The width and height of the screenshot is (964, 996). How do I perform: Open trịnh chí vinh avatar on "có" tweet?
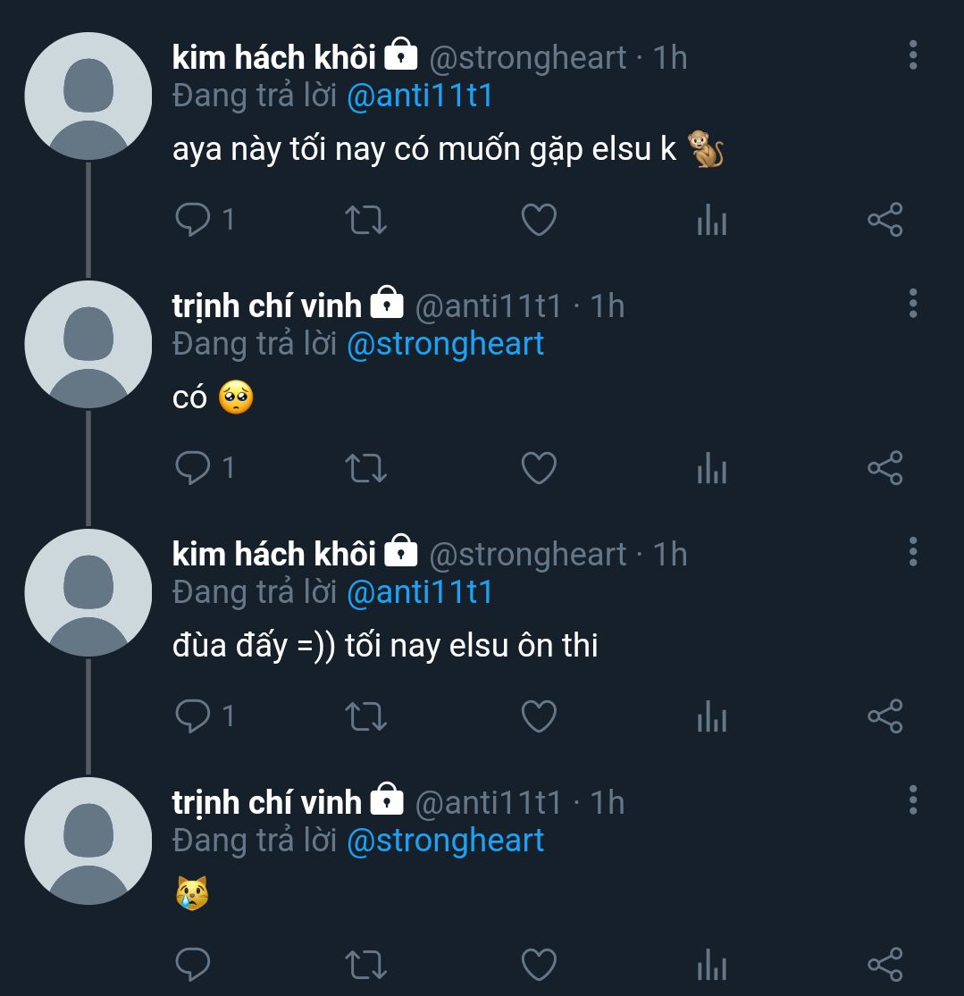point(88,344)
